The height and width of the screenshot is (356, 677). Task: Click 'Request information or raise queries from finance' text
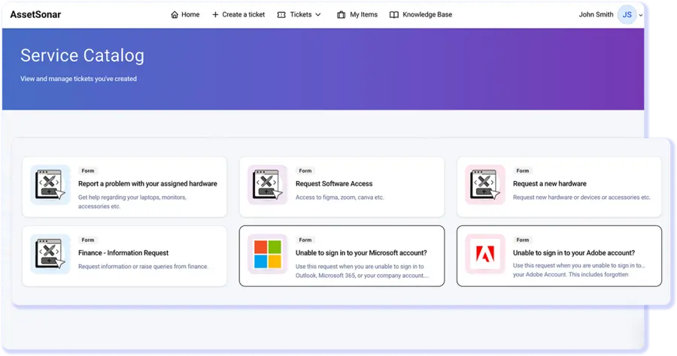coord(143,267)
